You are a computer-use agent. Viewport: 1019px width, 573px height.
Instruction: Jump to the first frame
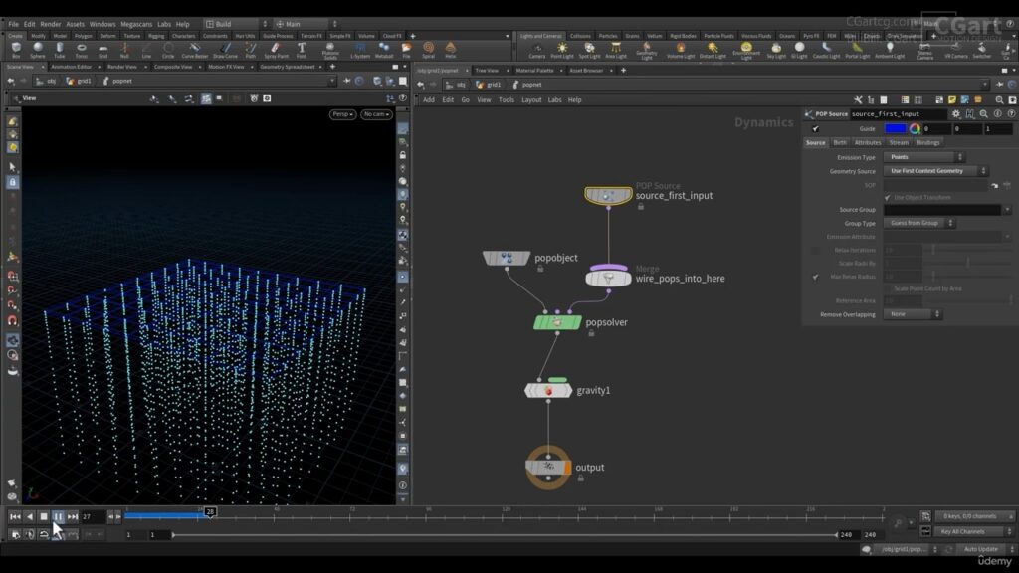pos(15,516)
